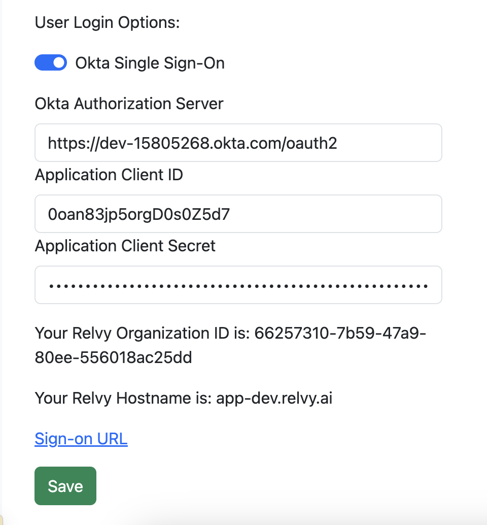Open the Sign-on URL link
The image size is (487, 525).
(81, 439)
